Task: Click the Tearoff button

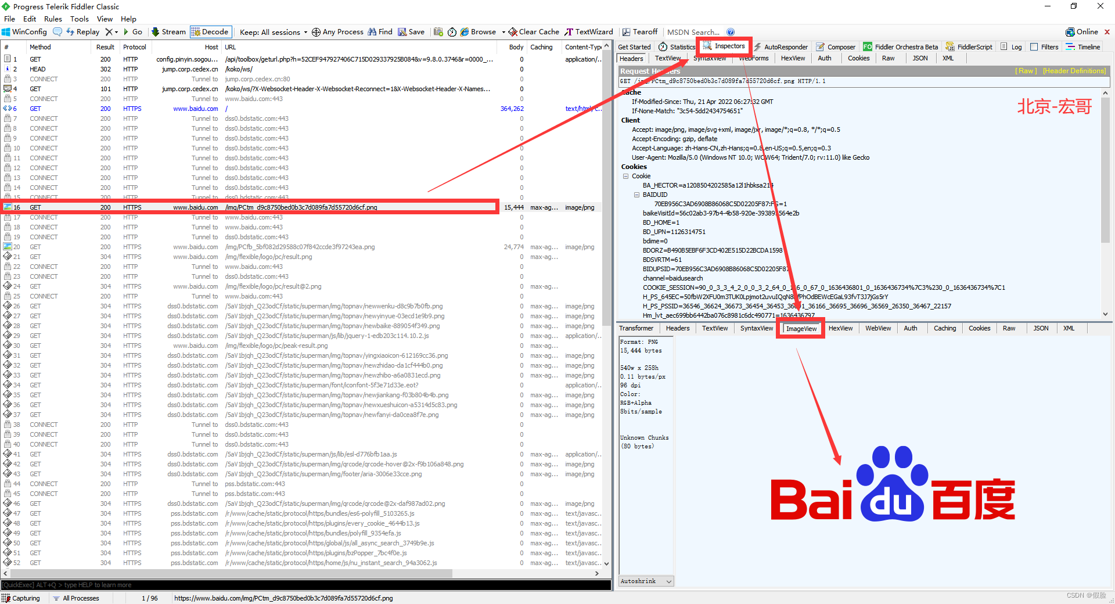Action: point(640,32)
